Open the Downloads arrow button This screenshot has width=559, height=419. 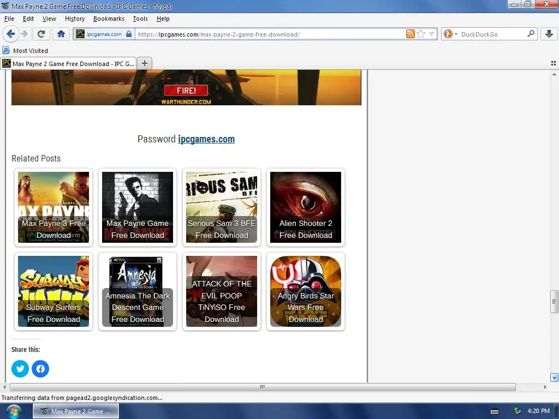tap(549, 34)
